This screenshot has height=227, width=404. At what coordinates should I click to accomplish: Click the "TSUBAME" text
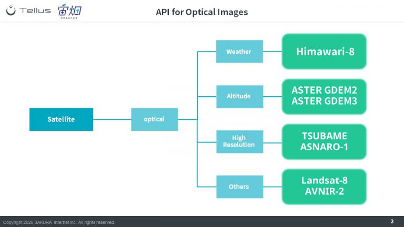(325, 136)
